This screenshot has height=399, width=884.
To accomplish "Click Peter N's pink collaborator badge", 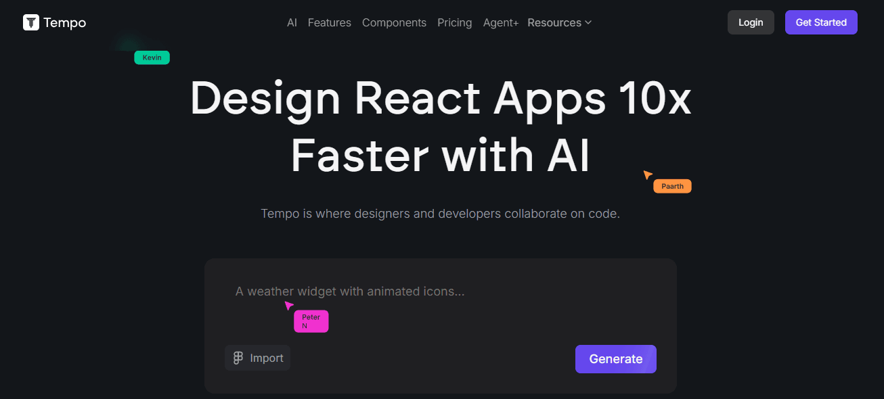I will tap(311, 321).
